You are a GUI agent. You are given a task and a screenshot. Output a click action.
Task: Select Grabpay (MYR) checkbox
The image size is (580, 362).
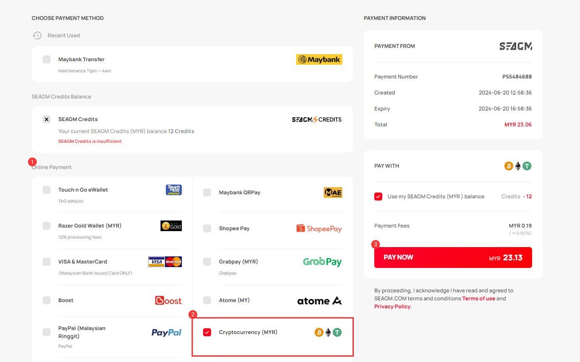[207, 262]
